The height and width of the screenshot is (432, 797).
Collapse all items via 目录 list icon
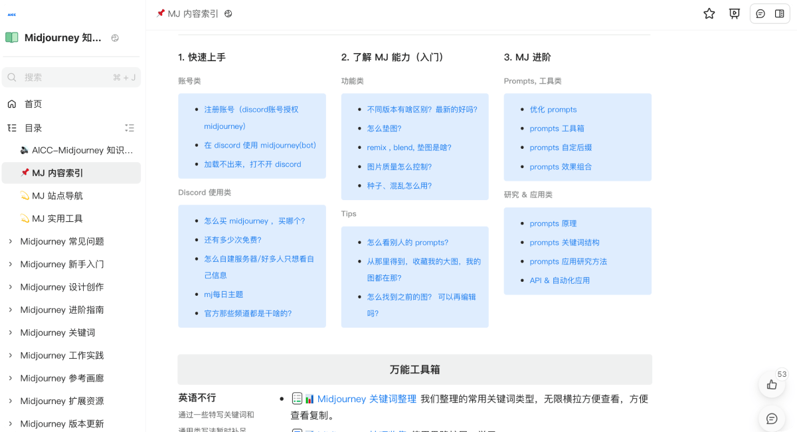[130, 128]
